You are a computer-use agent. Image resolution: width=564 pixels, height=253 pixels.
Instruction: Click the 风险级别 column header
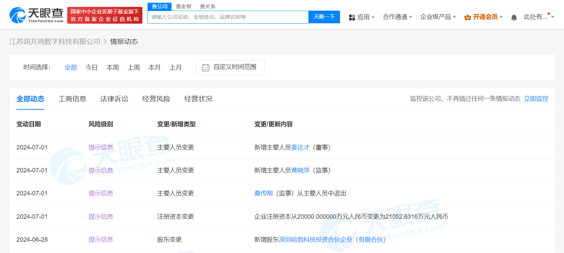coord(101,124)
